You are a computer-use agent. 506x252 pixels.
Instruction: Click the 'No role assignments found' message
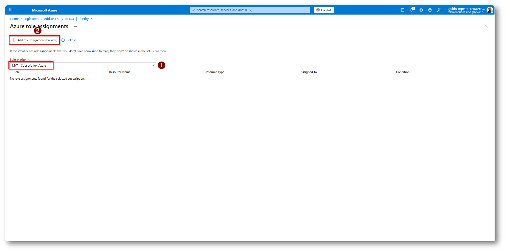click(x=47, y=79)
